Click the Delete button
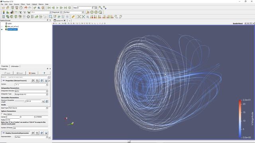Image resolution: width=255 pixels, height=143 pixels. [32, 73]
